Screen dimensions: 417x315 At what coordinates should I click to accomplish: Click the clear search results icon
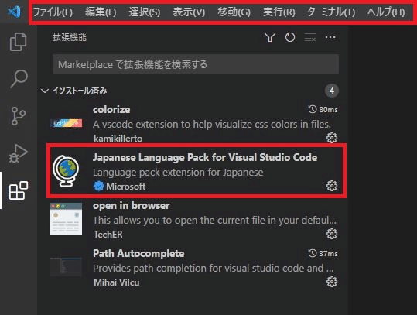click(310, 37)
